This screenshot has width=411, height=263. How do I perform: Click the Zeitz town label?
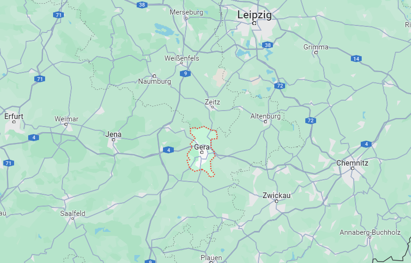pos(212,102)
